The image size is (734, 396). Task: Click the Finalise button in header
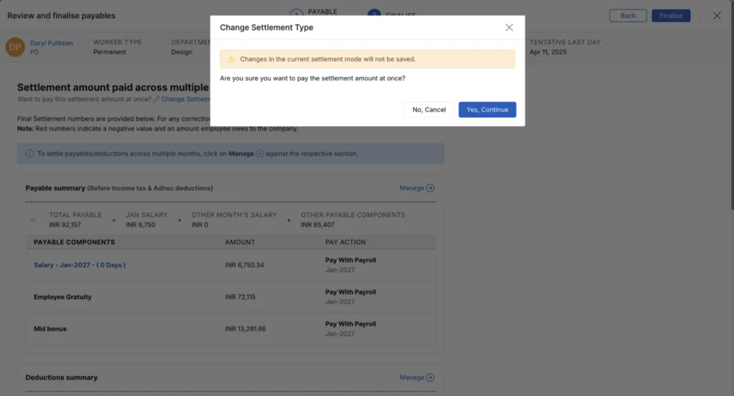coord(670,16)
